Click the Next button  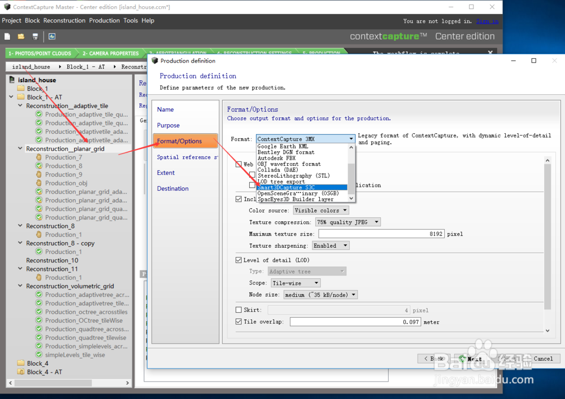coord(472,359)
